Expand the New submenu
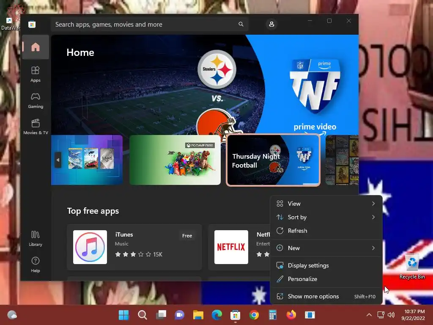This screenshot has height=325, width=433. (326, 248)
